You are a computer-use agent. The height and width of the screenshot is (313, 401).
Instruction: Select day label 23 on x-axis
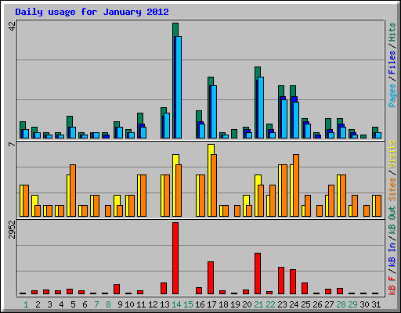pyautogui.click(x=282, y=304)
